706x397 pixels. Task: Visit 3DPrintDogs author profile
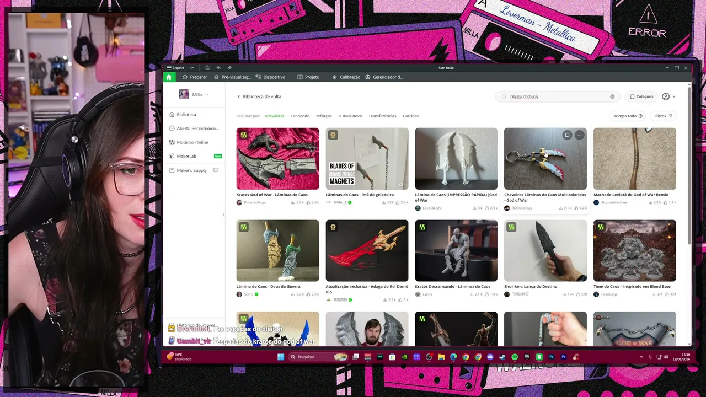pyautogui.click(x=518, y=208)
